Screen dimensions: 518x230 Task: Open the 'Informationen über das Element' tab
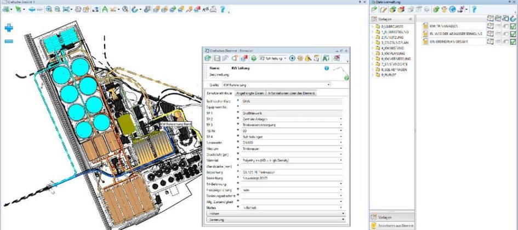(x=292, y=93)
